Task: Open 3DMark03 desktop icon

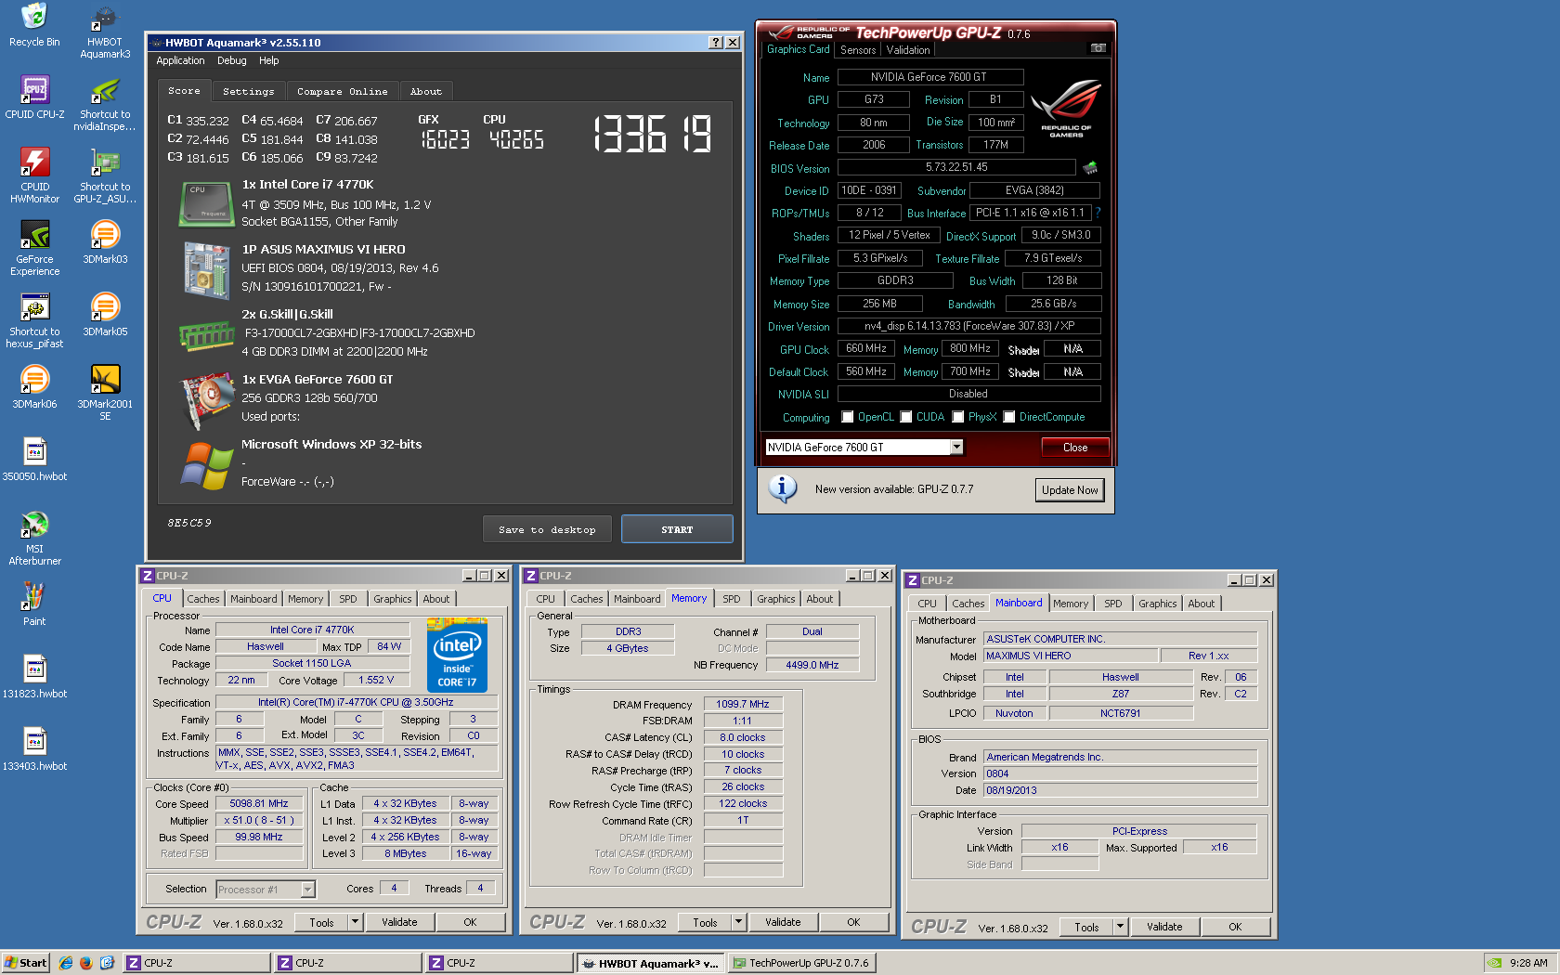Action: 105,242
